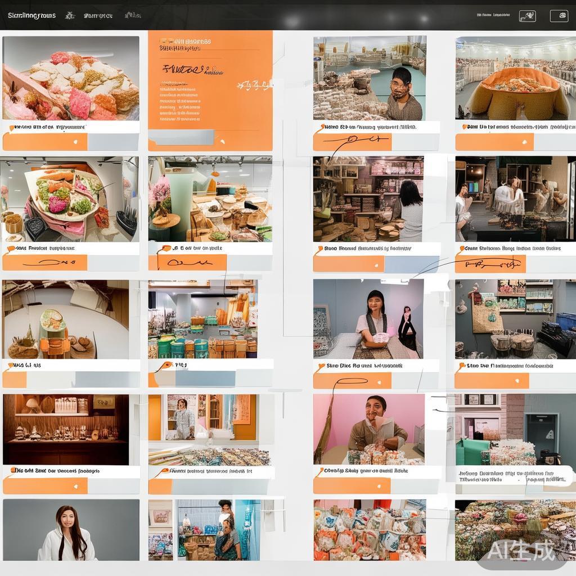
Task: Click the tag icon under the woman-browsing-shelves photo
Action: coord(320,248)
